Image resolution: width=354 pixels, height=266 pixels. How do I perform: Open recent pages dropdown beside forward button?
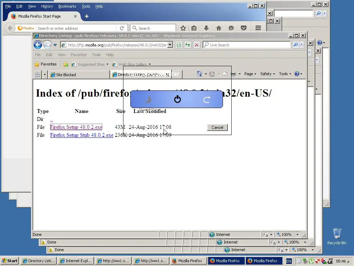coord(55,45)
